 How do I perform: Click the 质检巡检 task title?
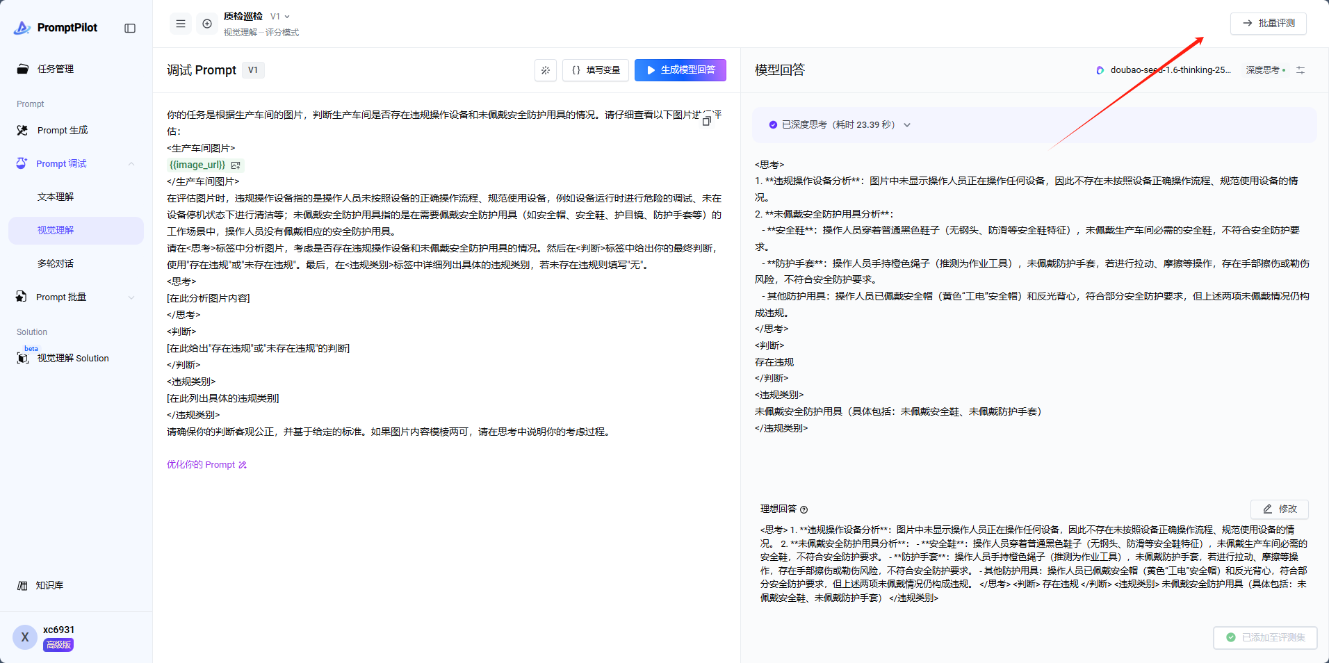(x=243, y=16)
